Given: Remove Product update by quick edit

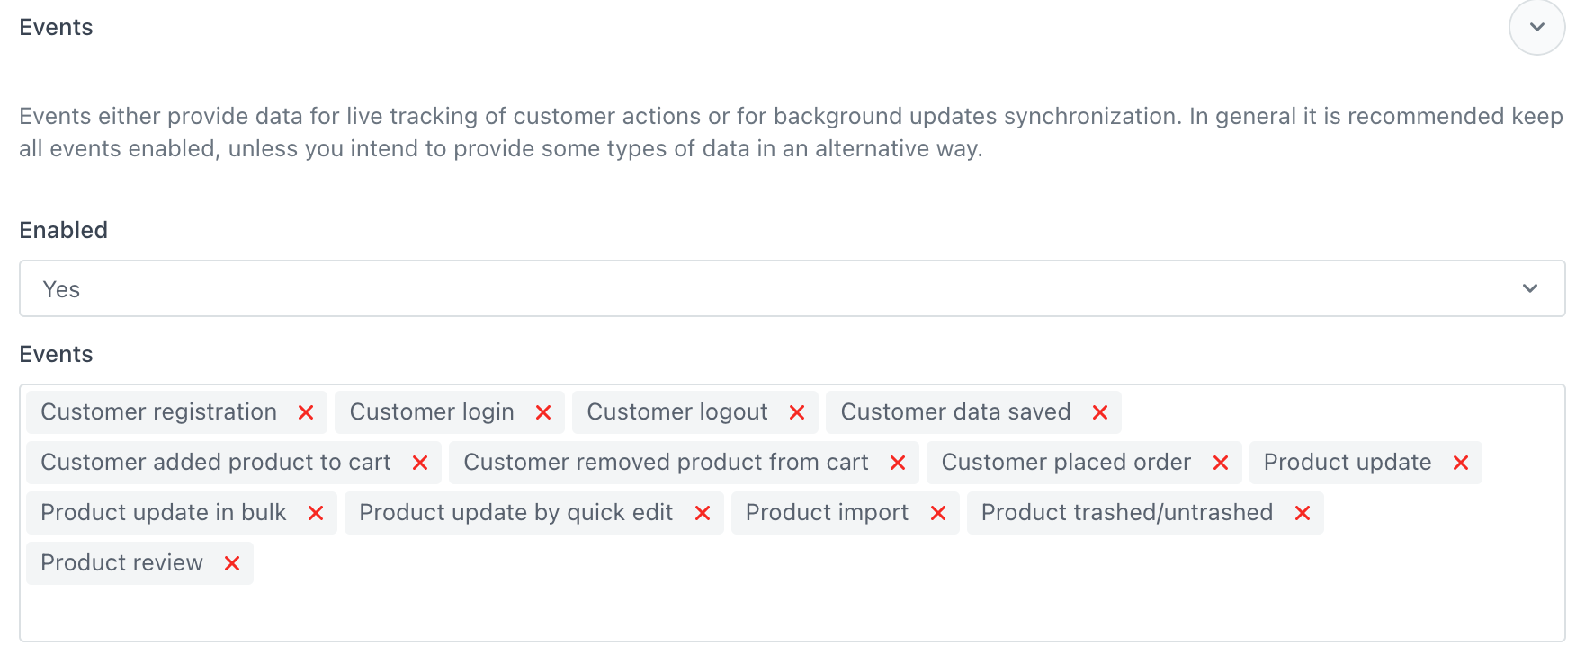Looking at the screenshot, I should click(x=703, y=513).
